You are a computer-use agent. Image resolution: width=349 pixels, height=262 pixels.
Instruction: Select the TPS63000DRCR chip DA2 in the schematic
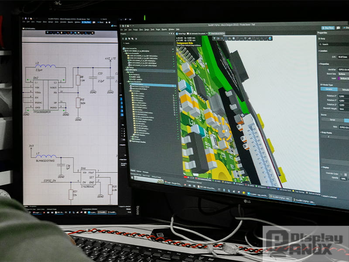click(46, 95)
